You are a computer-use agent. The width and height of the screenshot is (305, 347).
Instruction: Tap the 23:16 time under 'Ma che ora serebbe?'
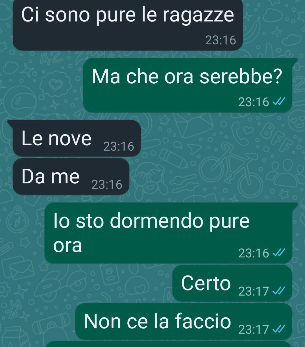pos(254,102)
